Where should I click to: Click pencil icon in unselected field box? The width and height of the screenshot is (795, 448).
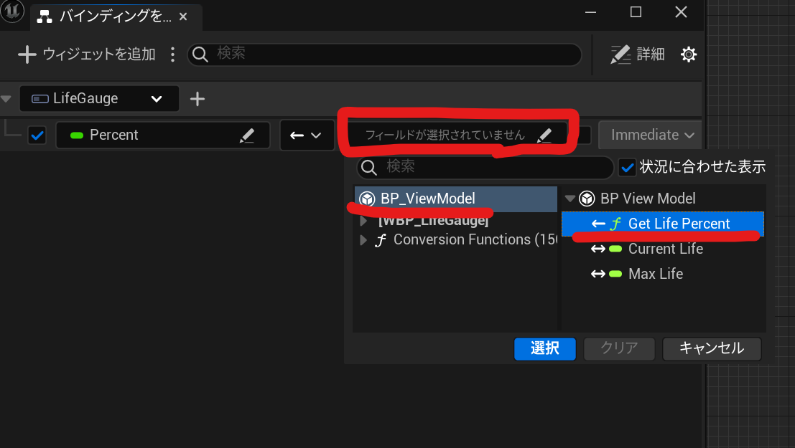coord(544,135)
